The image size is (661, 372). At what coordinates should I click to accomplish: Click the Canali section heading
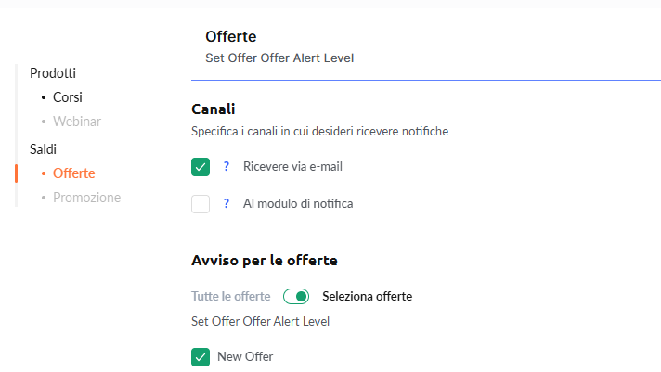point(213,109)
